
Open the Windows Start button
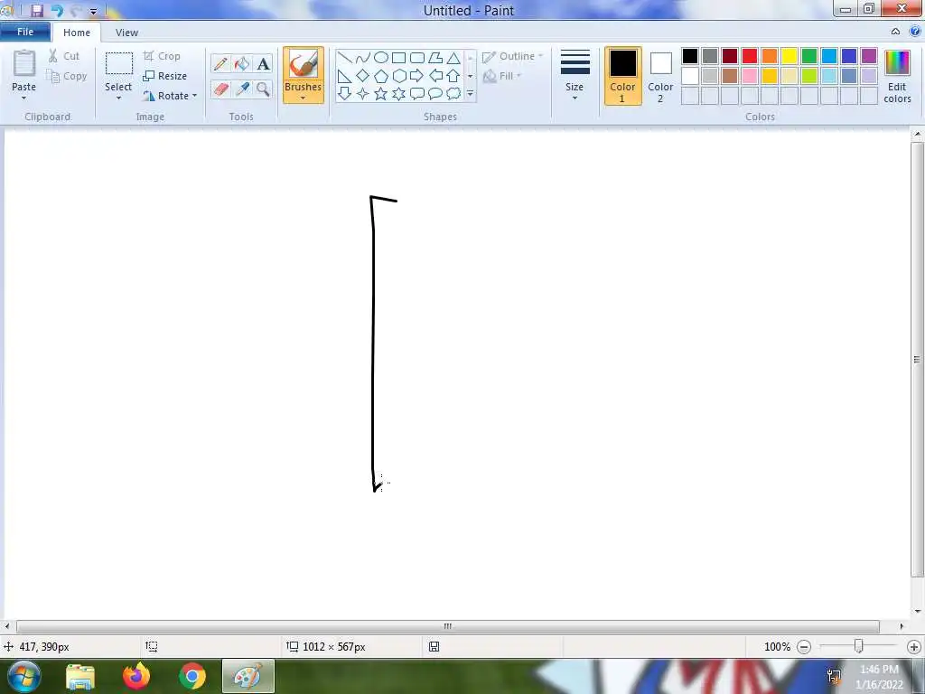[x=23, y=676]
